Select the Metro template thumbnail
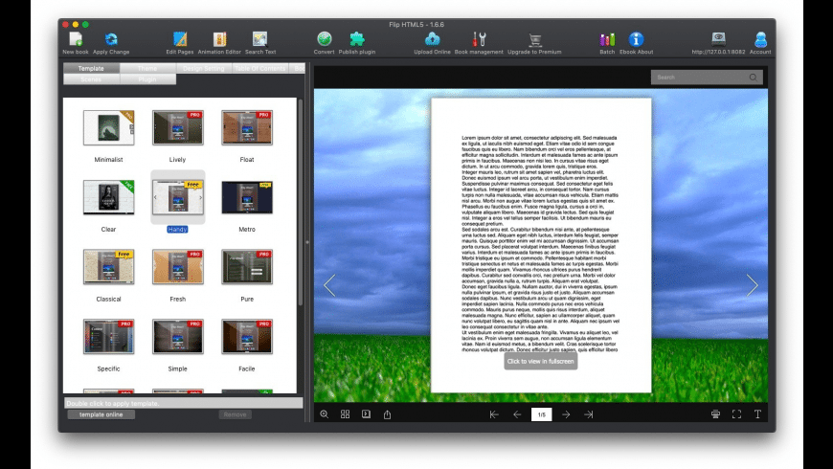Screen dimensions: 833x469 [247, 197]
